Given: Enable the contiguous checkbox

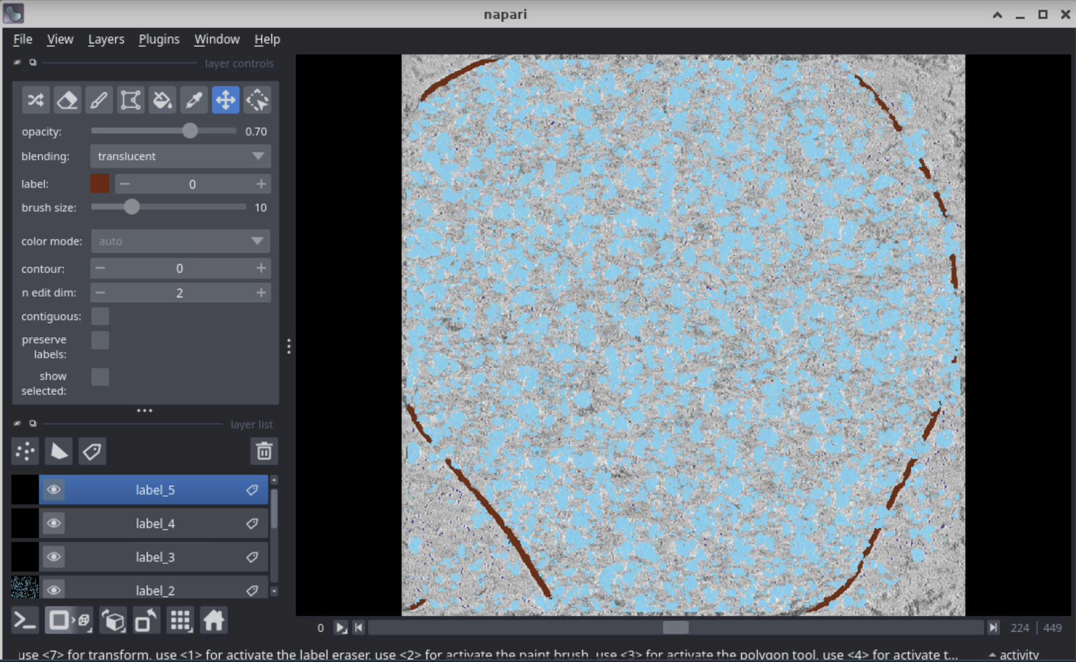Looking at the screenshot, I should click(x=100, y=316).
